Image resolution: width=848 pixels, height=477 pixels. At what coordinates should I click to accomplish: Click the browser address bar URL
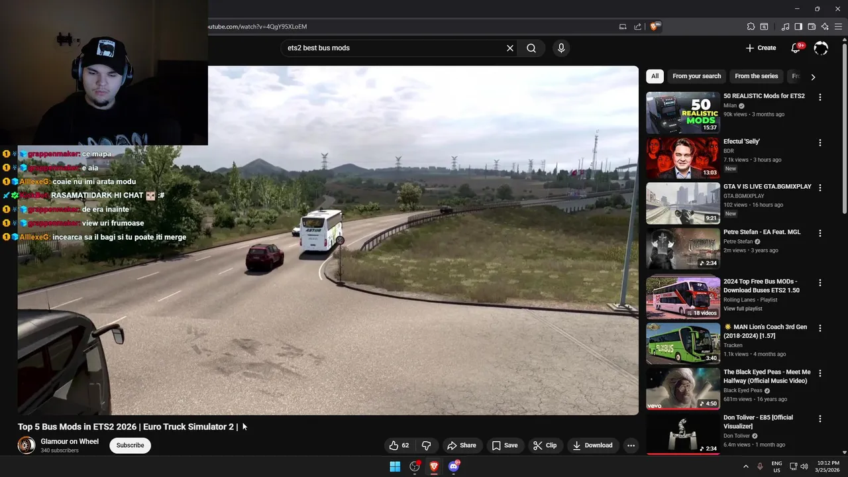(258, 26)
